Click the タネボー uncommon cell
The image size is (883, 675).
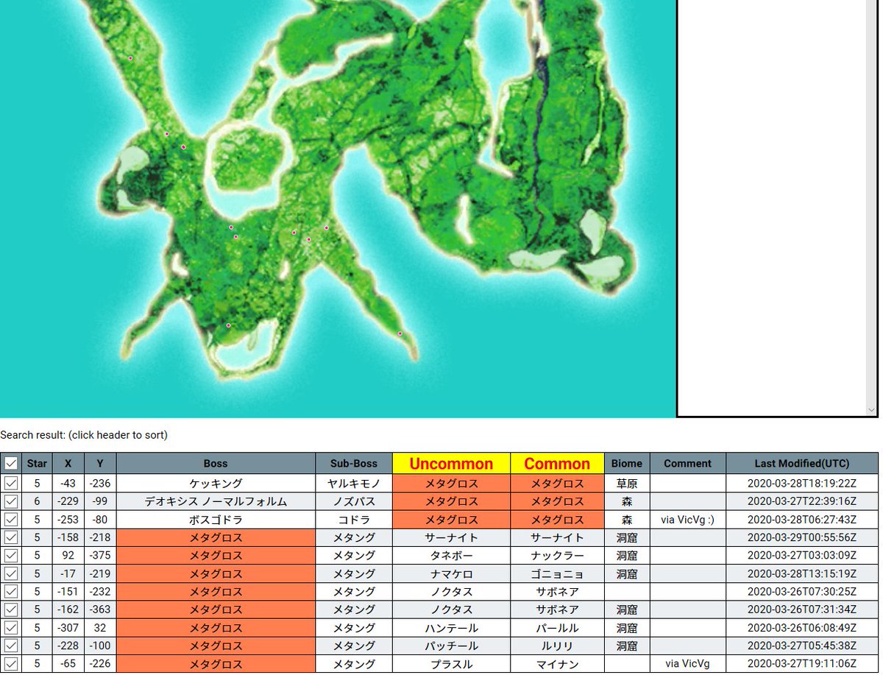coord(451,556)
